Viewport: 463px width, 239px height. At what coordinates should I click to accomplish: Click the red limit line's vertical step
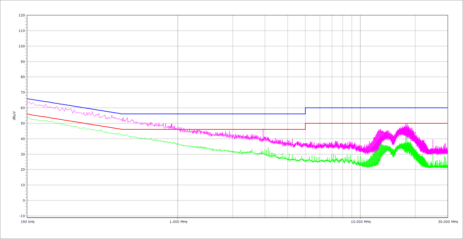[305, 126]
